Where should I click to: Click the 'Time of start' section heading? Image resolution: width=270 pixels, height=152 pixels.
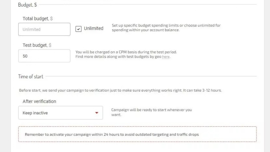pyautogui.click(x=30, y=76)
